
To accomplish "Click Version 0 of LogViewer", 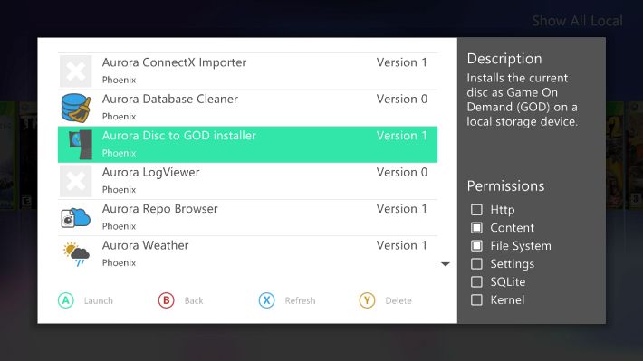I will click(x=402, y=172).
